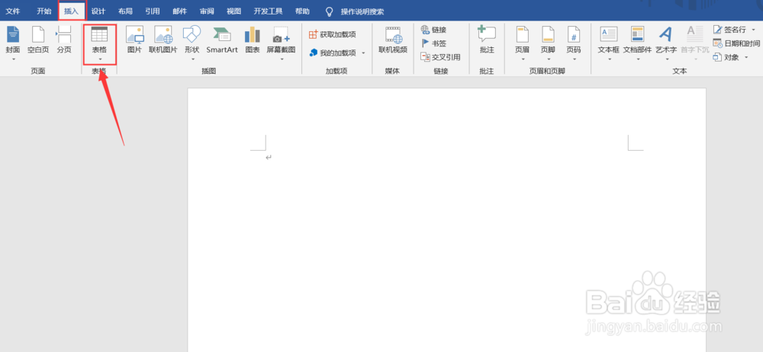
Task: Select the Insert (插入) tab
Action: (72, 11)
